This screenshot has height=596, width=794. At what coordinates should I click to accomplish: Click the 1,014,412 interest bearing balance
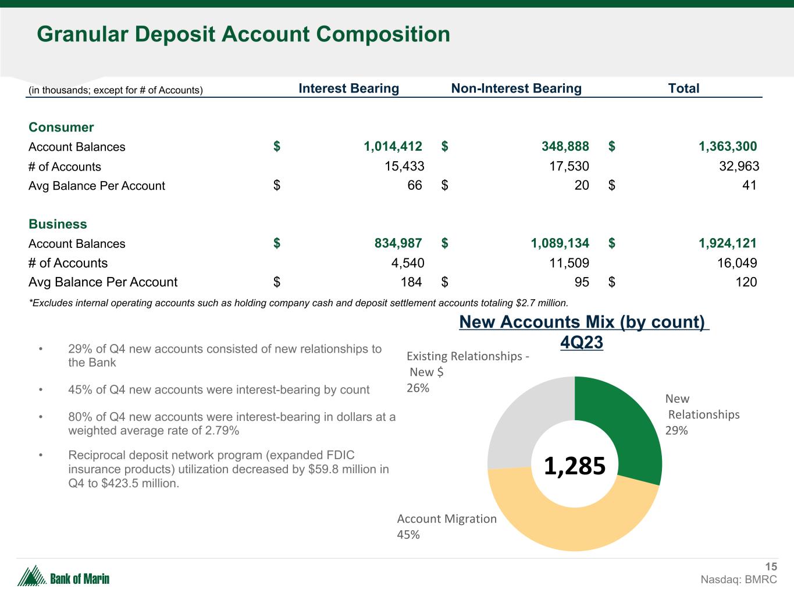point(393,147)
